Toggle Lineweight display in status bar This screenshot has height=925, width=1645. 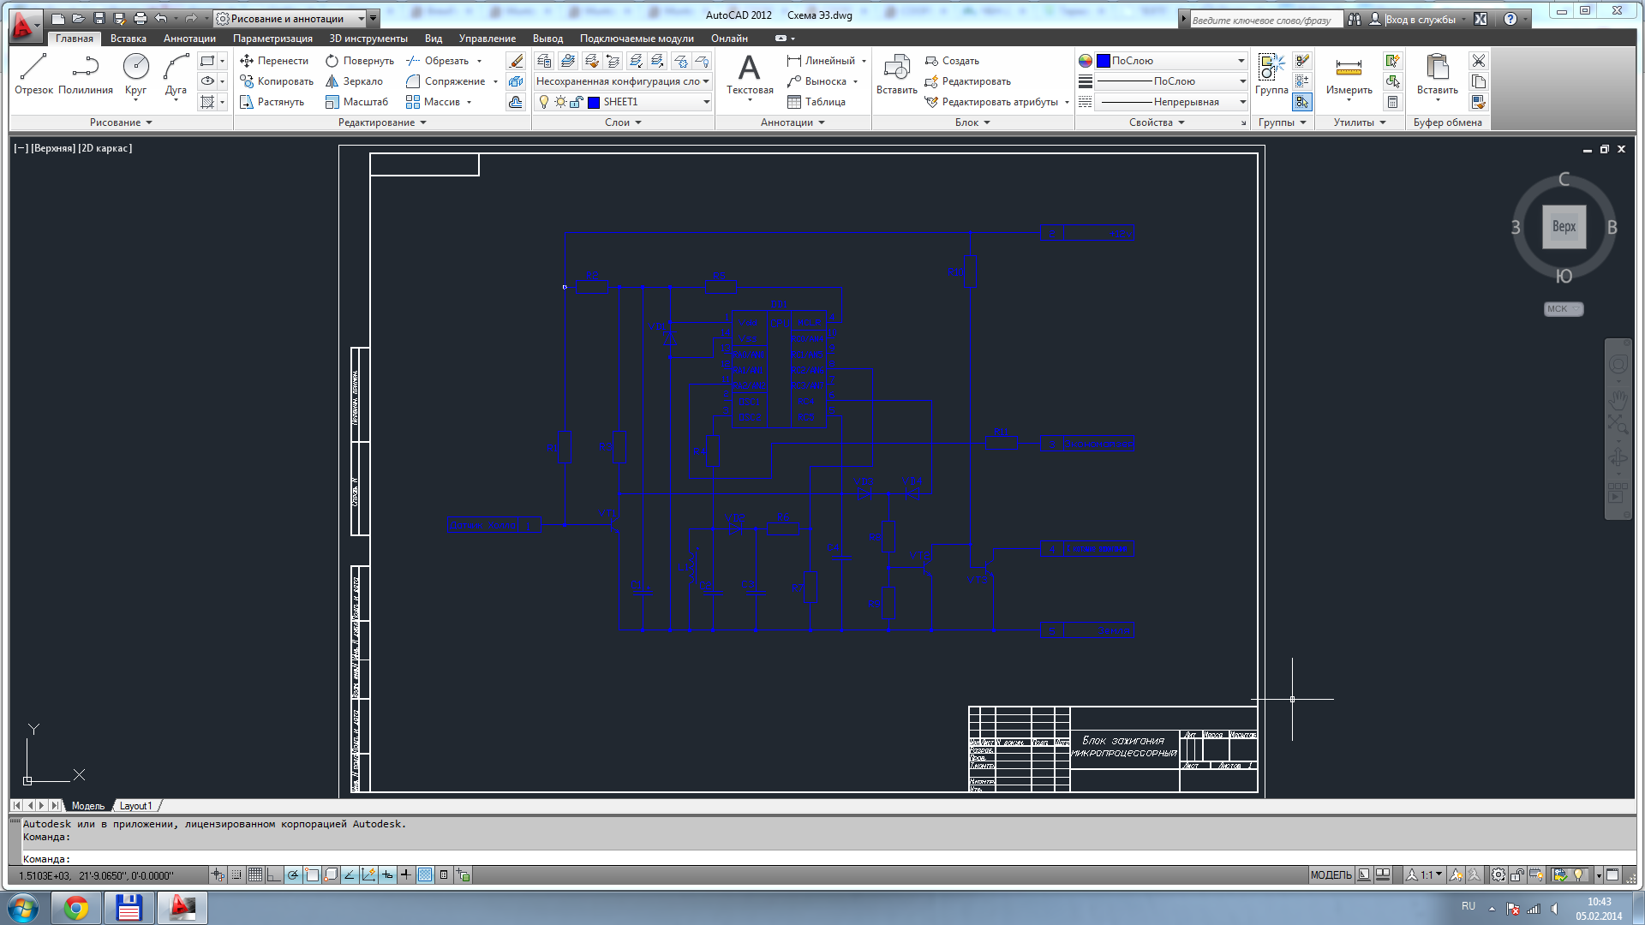[406, 874]
